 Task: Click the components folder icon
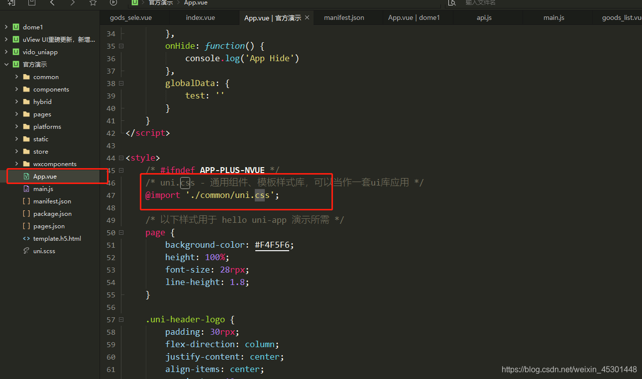(26, 89)
